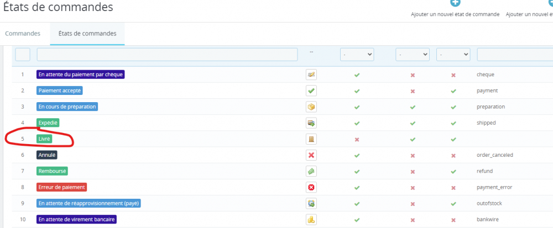This screenshot has height=228, width=553.
Task: Click the restocking icon in the réapprovisionnement row
Action: [x=311, y=203]
